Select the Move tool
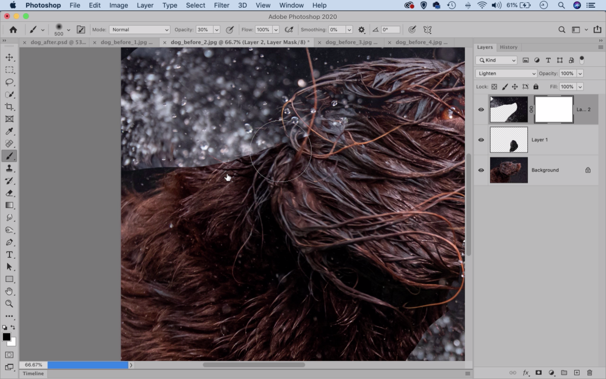Screen dimensions: 606x379 (10, 57)
